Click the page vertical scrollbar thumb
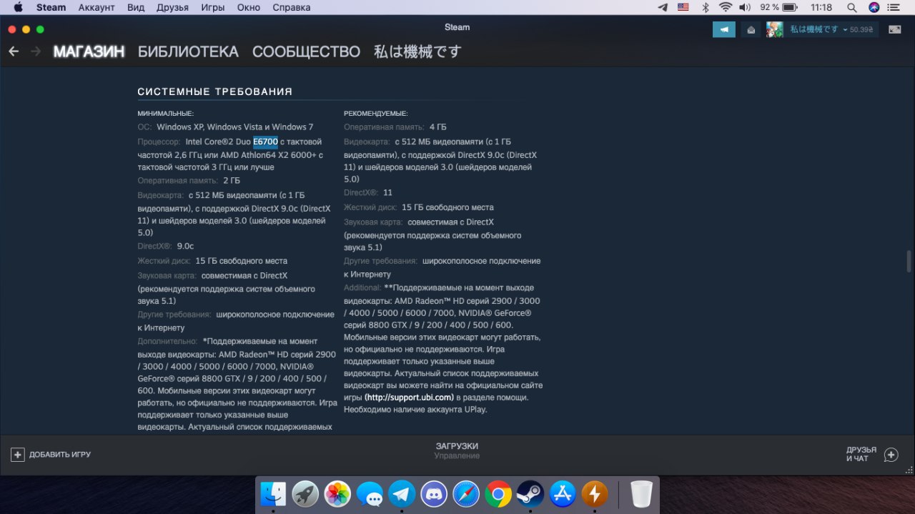Screen dimensions: 915x514 (909, 261)
